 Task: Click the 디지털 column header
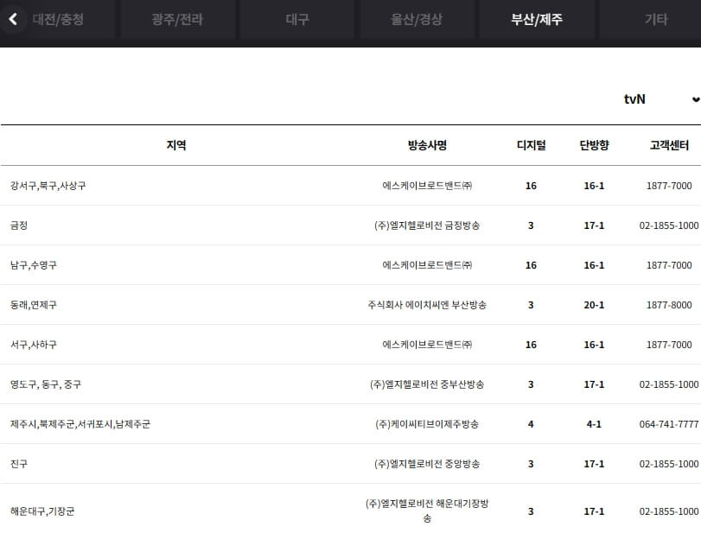pos(531,145)
